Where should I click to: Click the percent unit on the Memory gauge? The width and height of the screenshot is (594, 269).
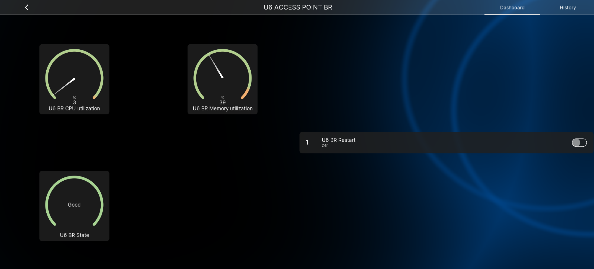(x=223, y=98)
